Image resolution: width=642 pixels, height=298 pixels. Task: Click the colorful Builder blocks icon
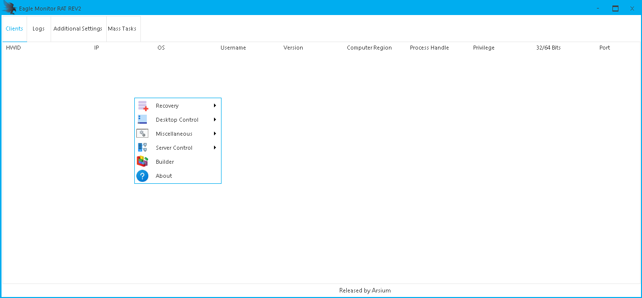click(142, 162)
